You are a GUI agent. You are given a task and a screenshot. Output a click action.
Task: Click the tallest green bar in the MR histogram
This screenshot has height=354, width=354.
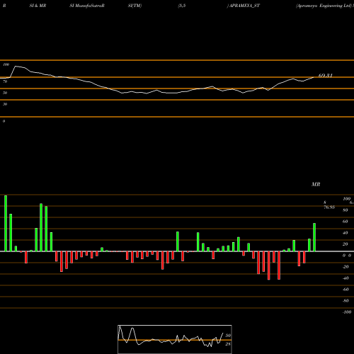click(x=6, y=223)
